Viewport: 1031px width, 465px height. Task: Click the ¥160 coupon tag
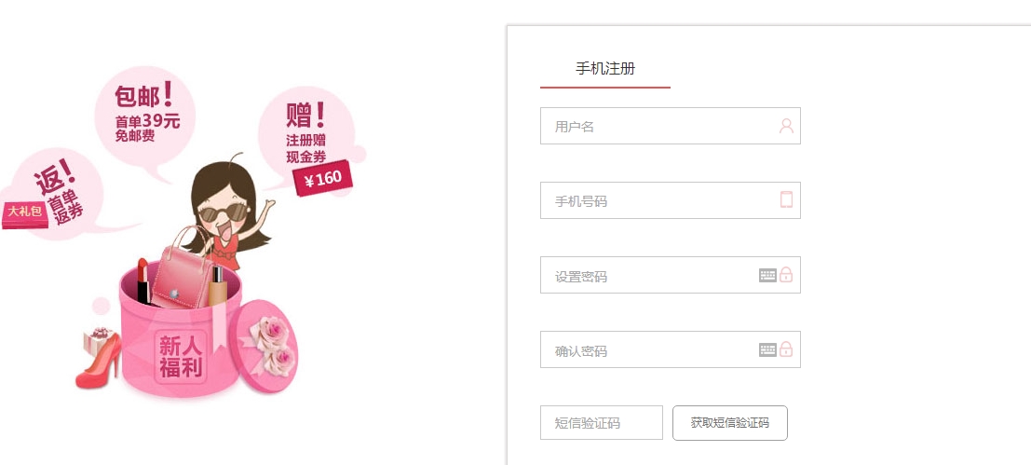click(323, 179)
